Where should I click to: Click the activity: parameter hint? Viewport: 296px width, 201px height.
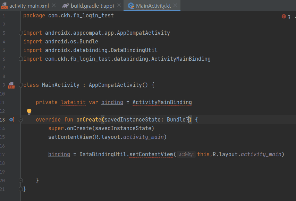click(x=186, y=154)
